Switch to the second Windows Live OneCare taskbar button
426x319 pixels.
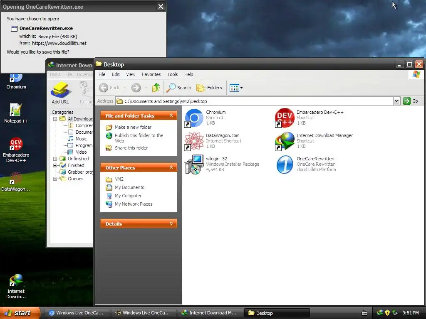(143, 313)
